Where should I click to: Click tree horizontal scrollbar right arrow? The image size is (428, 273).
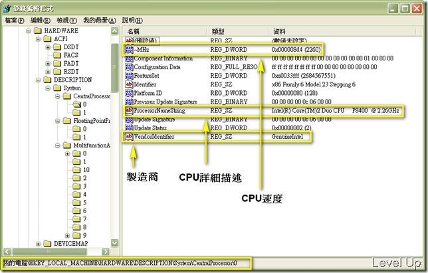(x=106, y=252)
